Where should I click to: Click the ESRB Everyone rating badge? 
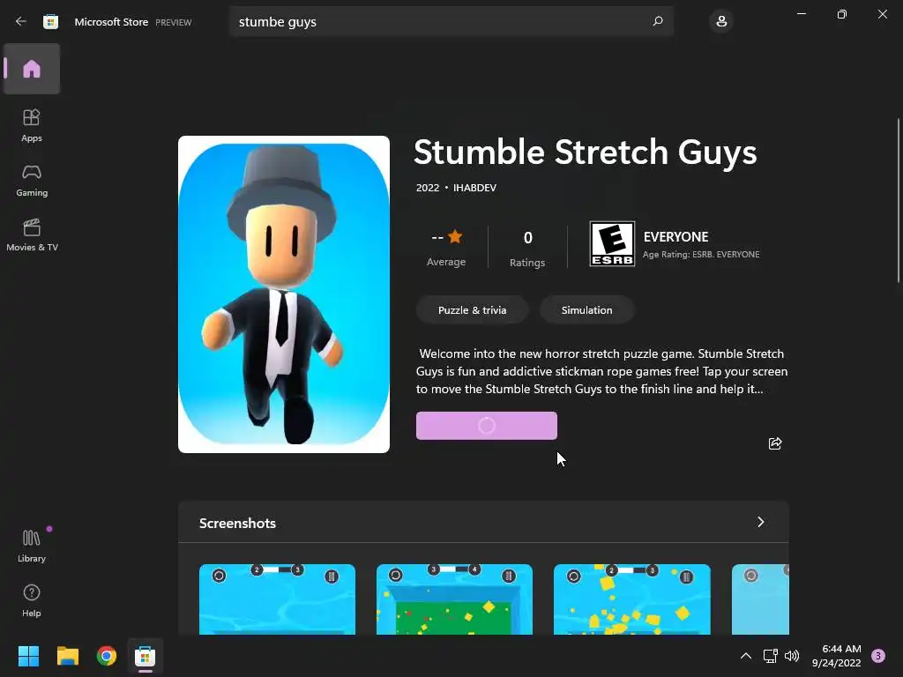point(612,243)
